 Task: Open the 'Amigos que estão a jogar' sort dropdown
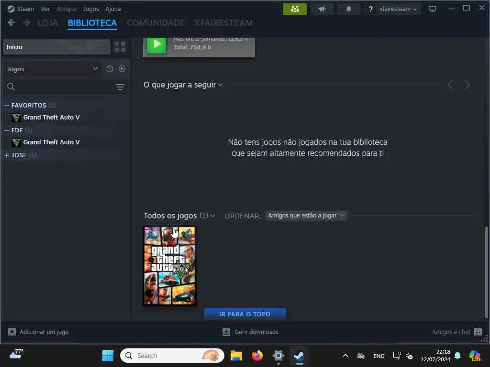coord(306,216)
